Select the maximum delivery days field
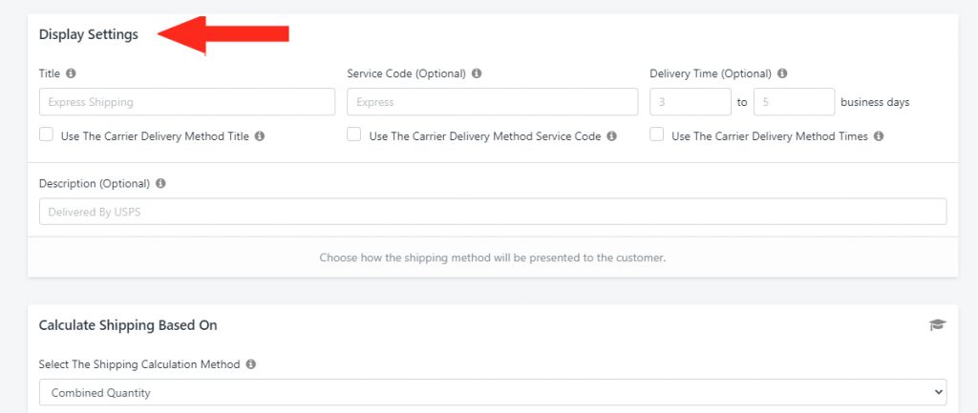Viewport: 978px width, 413px height. tap(794, 101)
